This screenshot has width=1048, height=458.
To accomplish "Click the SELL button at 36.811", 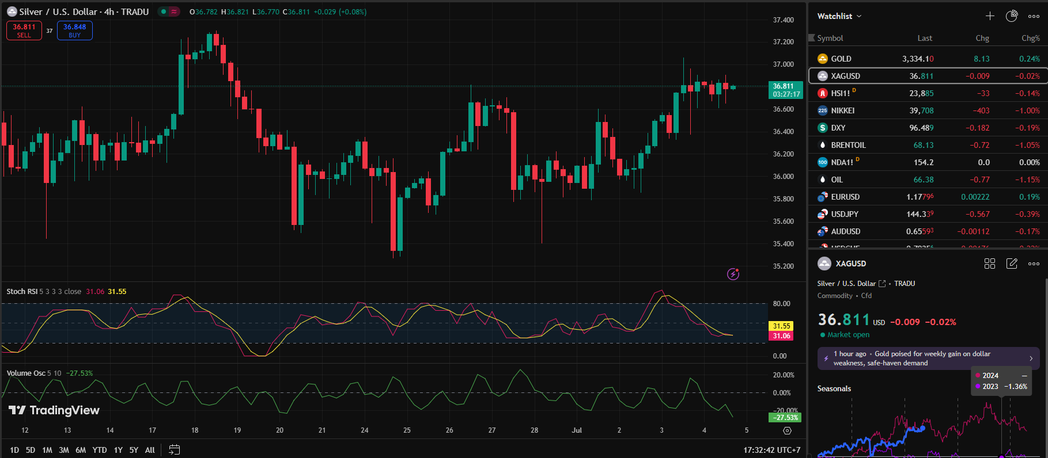I will pyautogui.click(x=24, y=30).
